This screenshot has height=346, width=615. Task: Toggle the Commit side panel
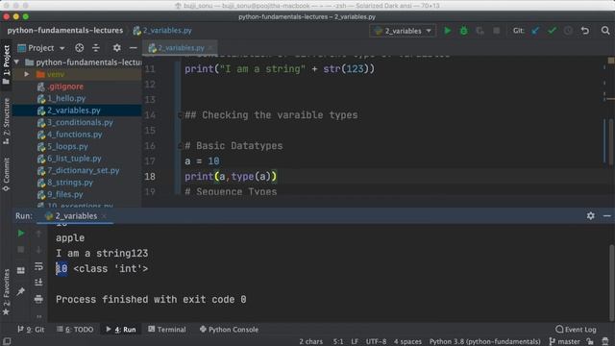[x=6, y=174]
